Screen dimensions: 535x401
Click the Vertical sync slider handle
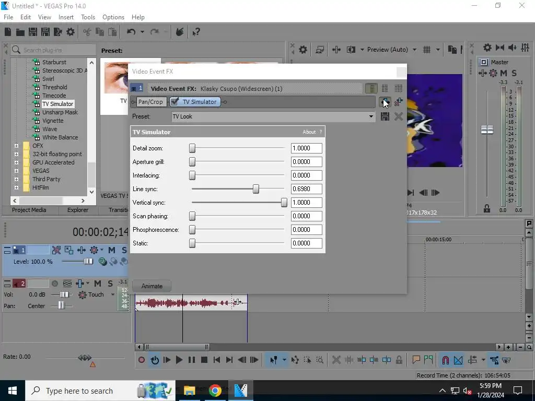[x=284, y=203]
